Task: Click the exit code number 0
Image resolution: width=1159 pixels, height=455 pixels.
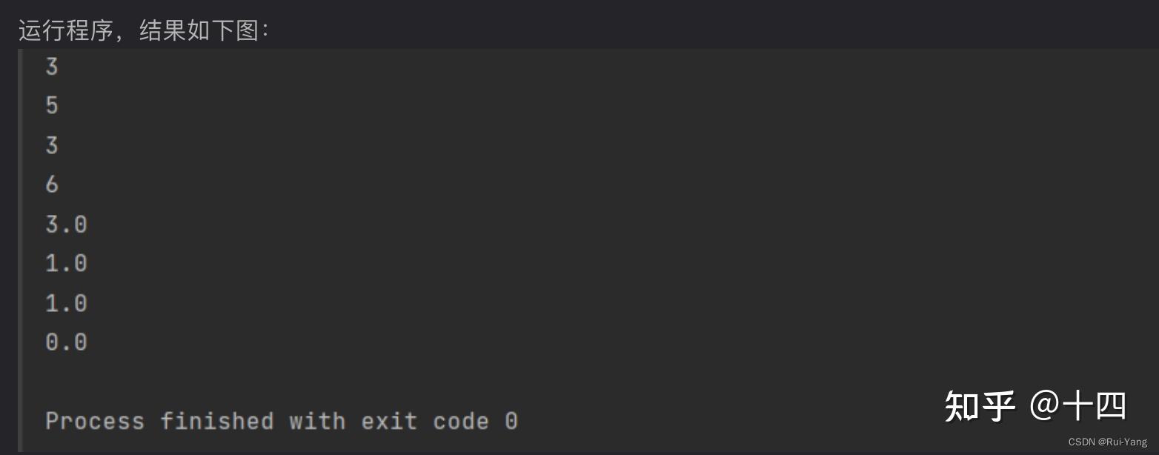Action: (511, 421)
